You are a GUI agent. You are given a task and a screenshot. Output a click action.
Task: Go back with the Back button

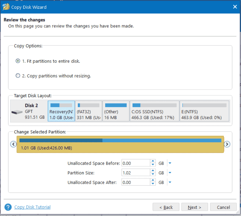(166, 207)
